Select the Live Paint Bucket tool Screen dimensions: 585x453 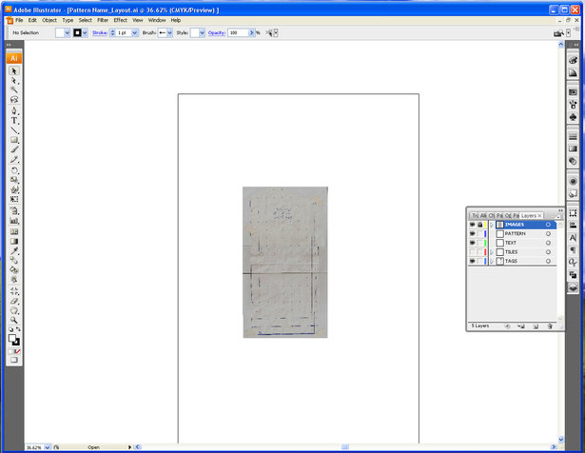[14, 269]
